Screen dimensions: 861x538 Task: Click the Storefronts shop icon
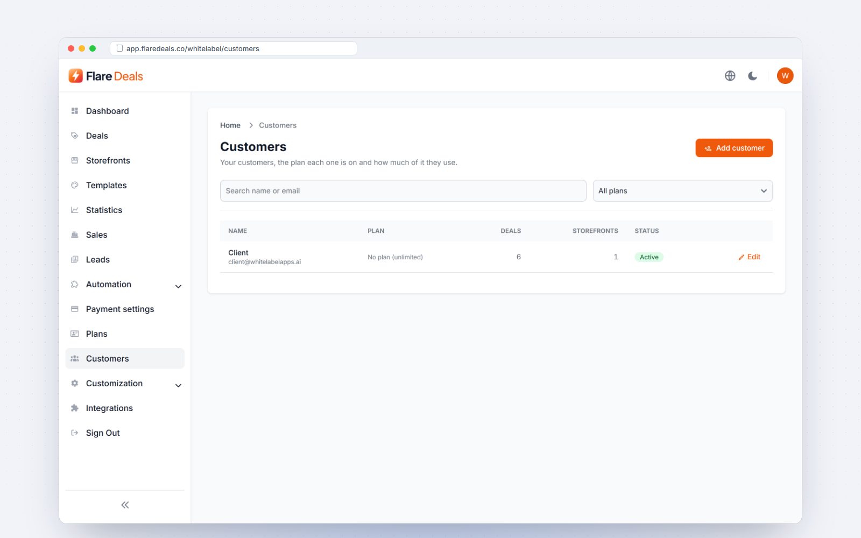point(75,160)
